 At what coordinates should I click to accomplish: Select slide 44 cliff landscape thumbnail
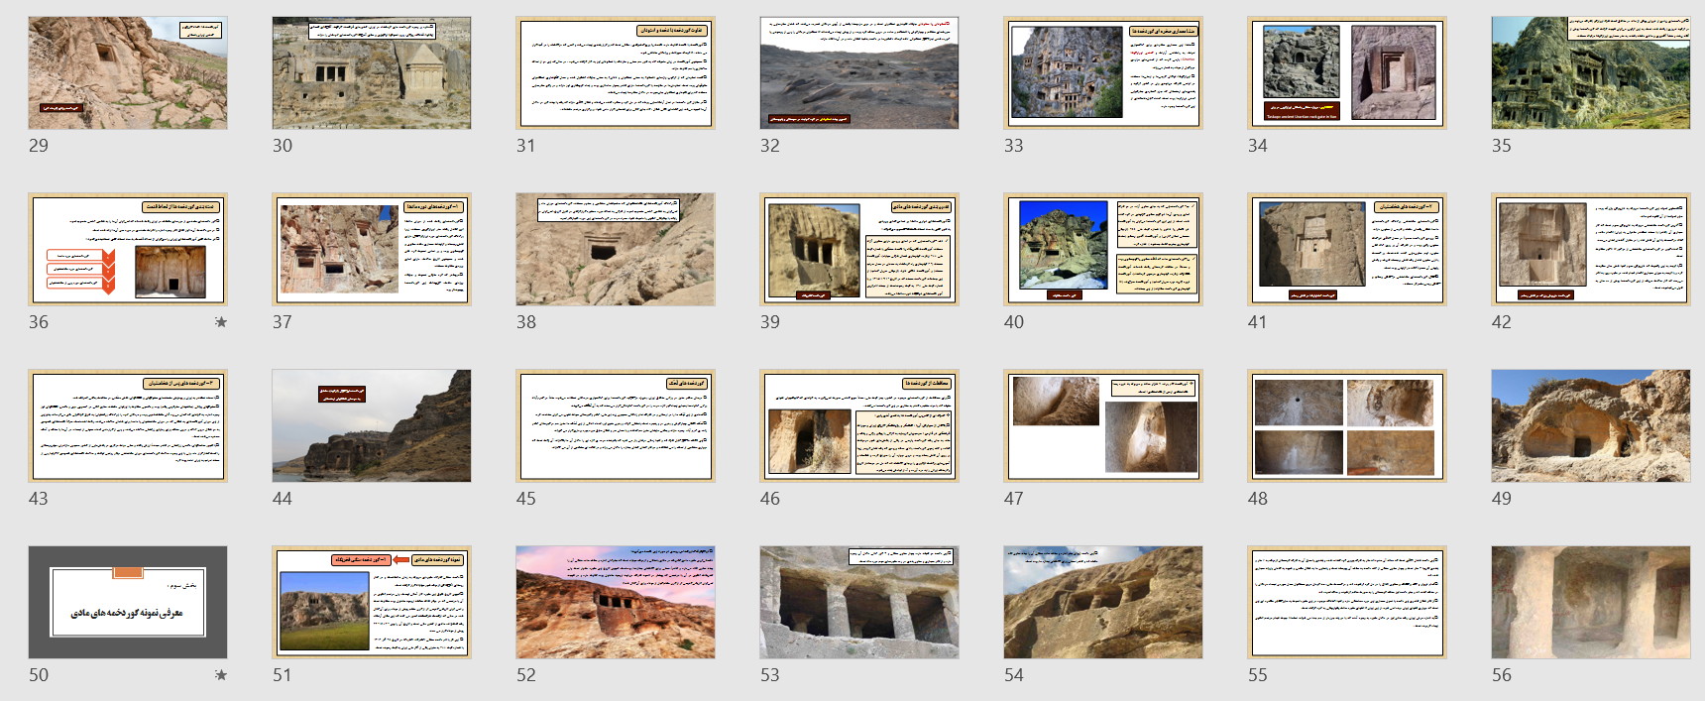(x=372, y=425)
